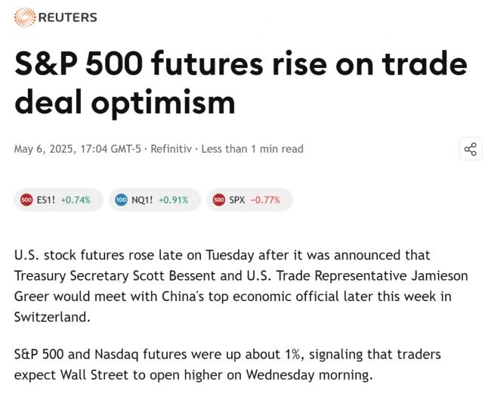Image resolution: width=491 pixels, height=407 pixels.
Task: Click the article headline about S&P 500 futures
Action: coord(241,83)
